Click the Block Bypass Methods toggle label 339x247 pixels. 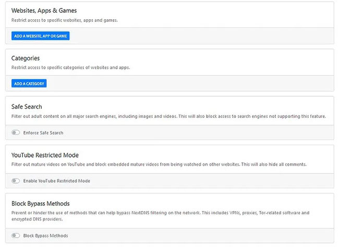(45, 236)
